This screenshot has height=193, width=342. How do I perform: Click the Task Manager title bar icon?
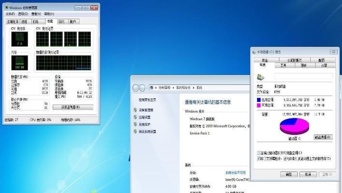(7, 8)
